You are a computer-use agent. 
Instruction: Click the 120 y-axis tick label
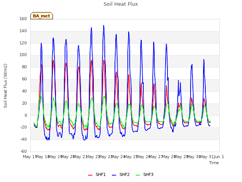[x=23, y=43]
